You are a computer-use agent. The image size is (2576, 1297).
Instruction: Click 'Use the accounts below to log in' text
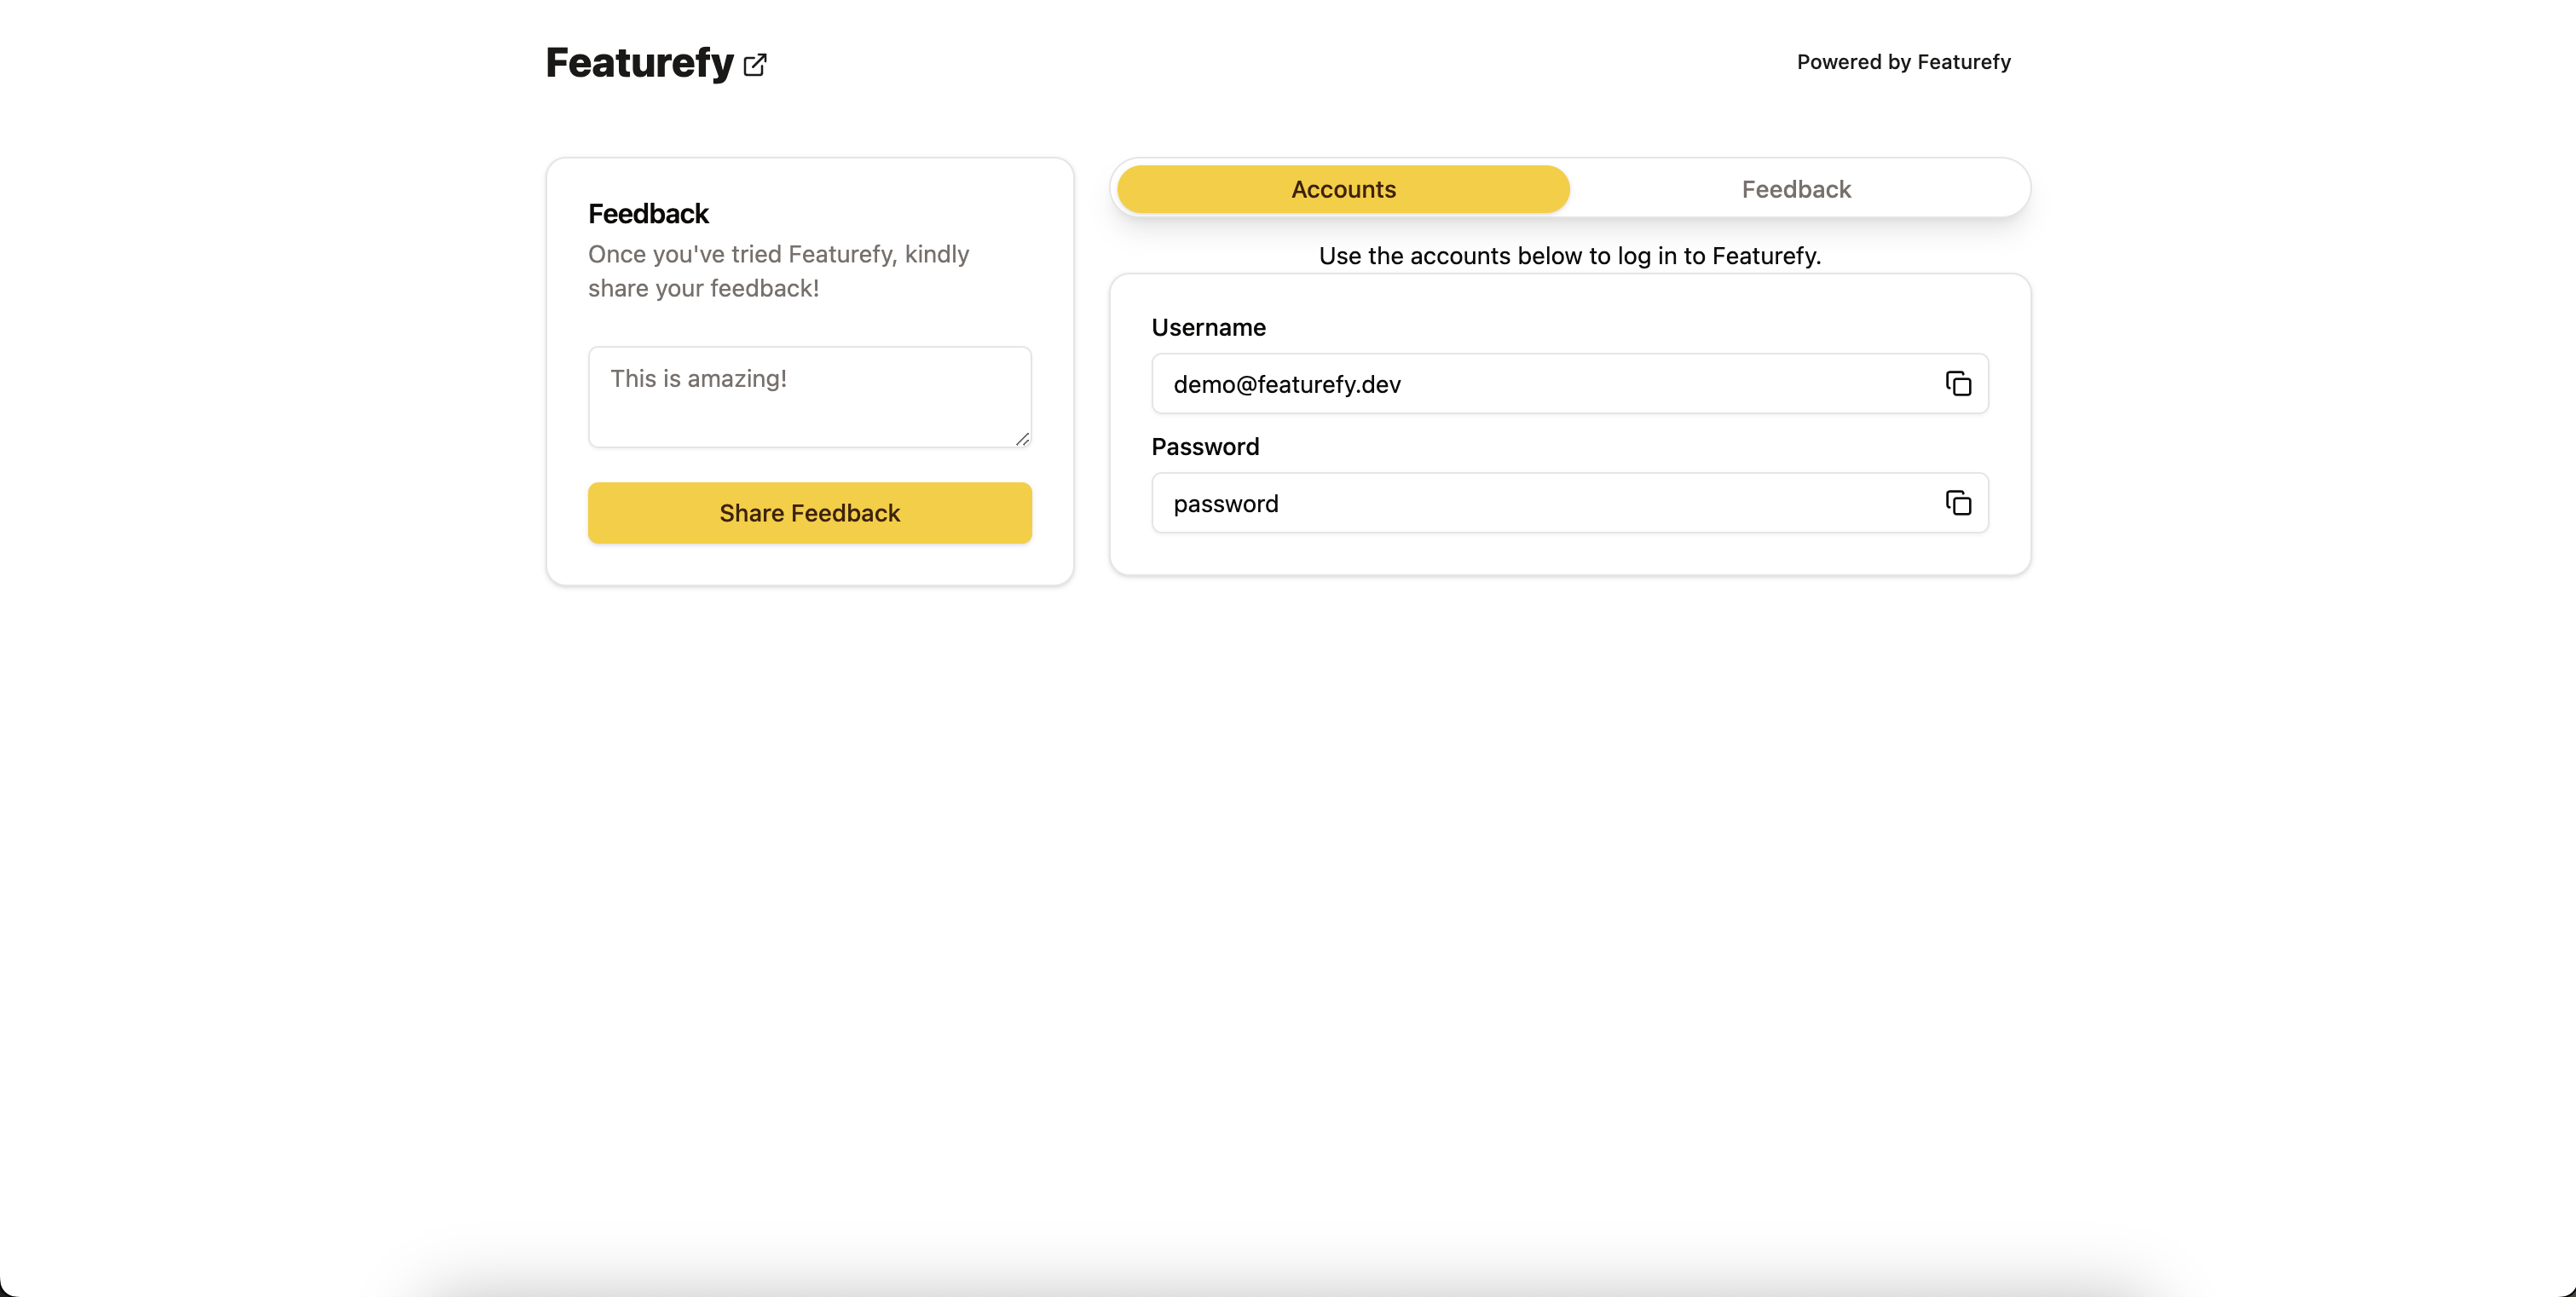1569,256
